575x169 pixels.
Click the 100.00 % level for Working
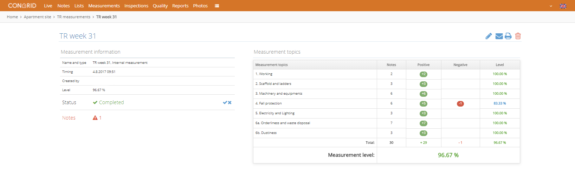500,74
